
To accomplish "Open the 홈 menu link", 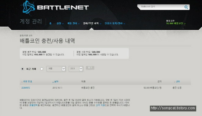I will [x=50, y=24].
